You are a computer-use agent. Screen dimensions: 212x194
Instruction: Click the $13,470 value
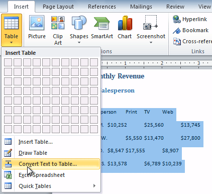click(154, 138)
